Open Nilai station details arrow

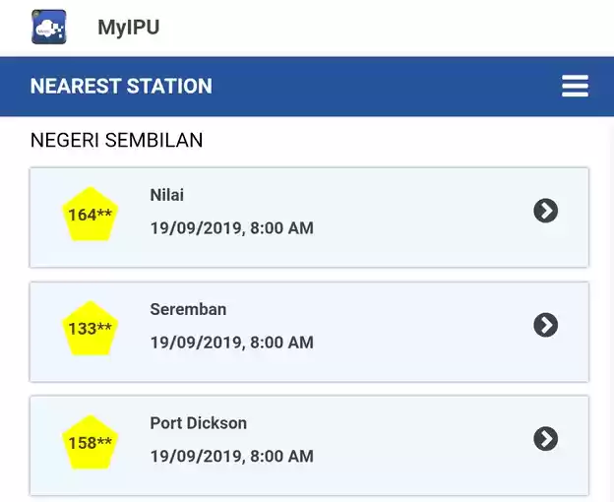click(545, 211)
